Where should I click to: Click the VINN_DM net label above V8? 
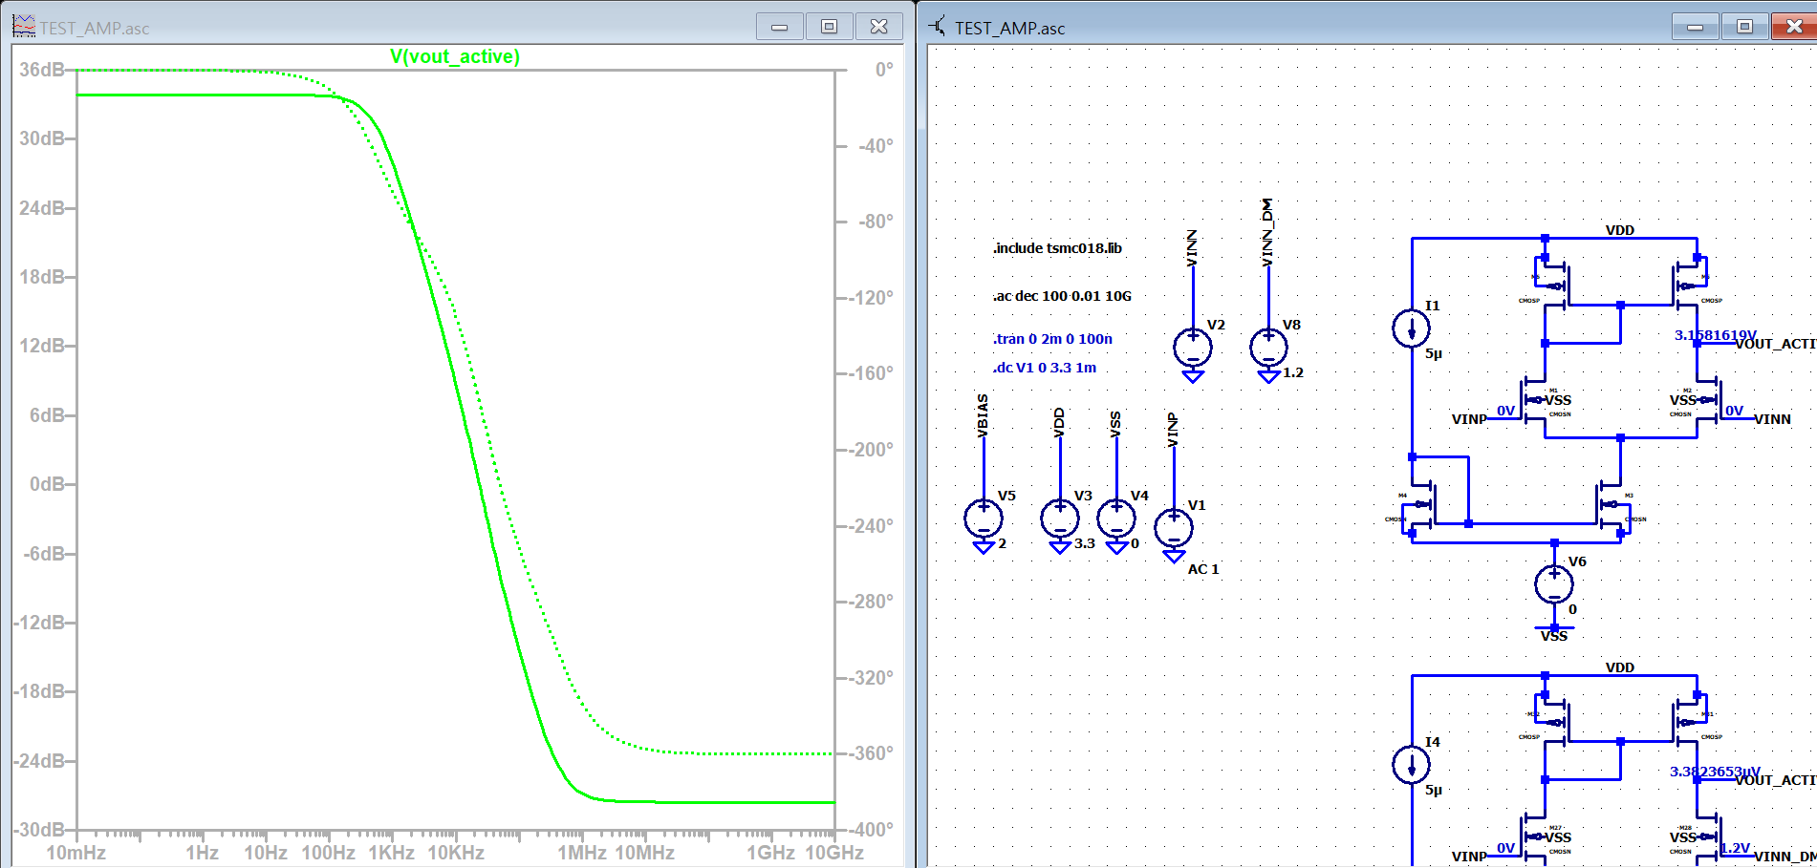(x=1267, y=233)
